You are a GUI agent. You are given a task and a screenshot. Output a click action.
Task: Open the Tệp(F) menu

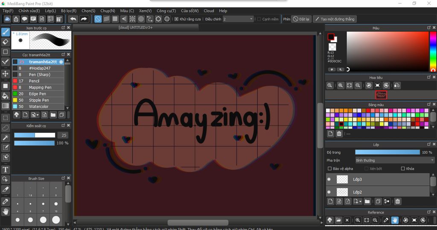click(8, 11)
